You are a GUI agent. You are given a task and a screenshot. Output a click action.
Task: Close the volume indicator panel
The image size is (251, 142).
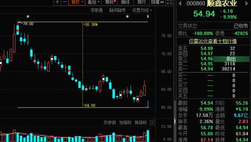152,123
